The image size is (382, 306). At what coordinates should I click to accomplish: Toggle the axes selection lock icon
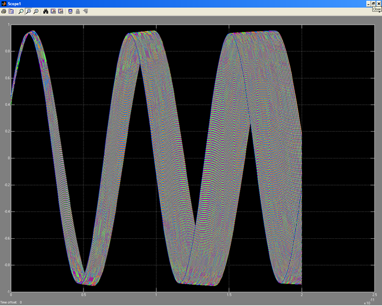point(77,11)
